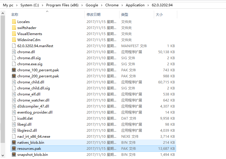Viewport: 226px width, 159px height.
Task: Click the icudtl.dat file icon
Action: point(14,118)
